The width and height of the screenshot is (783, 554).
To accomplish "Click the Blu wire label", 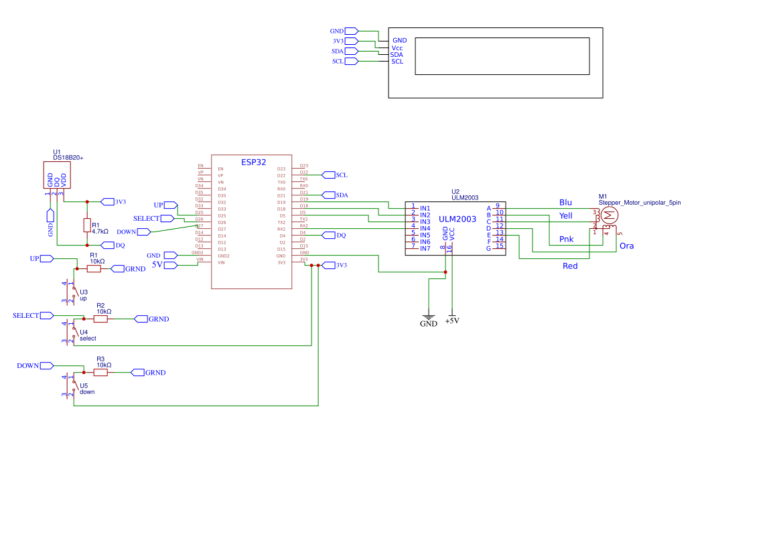I will [x=566, y=203].
